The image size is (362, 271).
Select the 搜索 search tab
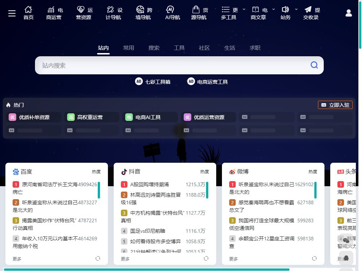click(x=154, y=48)
